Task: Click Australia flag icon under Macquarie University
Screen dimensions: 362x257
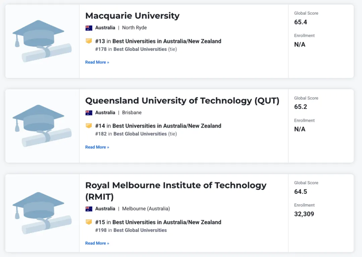Action: (88, 28)
